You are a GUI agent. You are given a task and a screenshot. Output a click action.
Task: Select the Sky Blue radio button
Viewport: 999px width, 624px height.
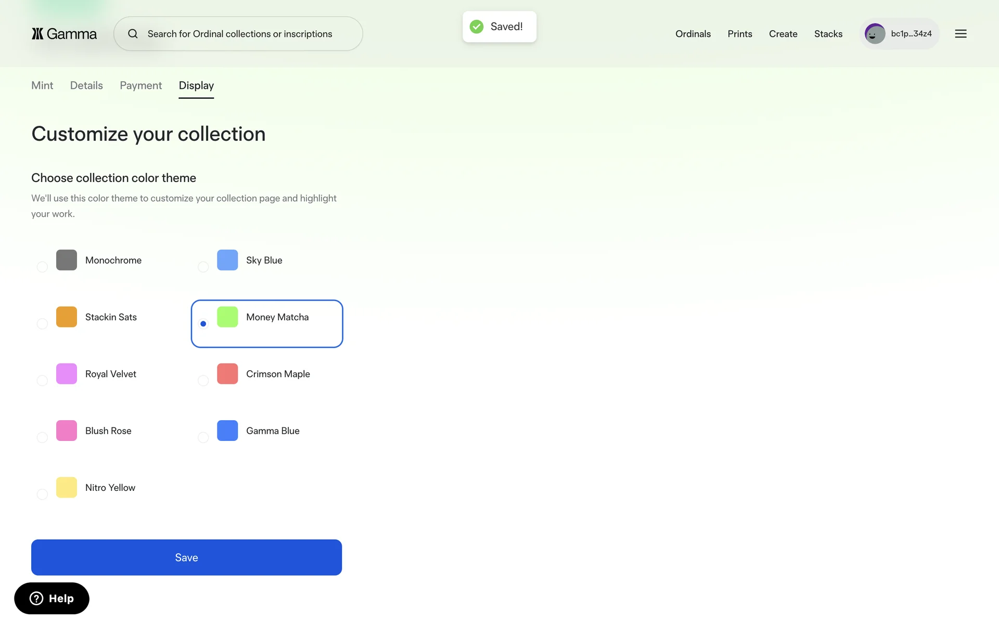(x=203, y=267)
